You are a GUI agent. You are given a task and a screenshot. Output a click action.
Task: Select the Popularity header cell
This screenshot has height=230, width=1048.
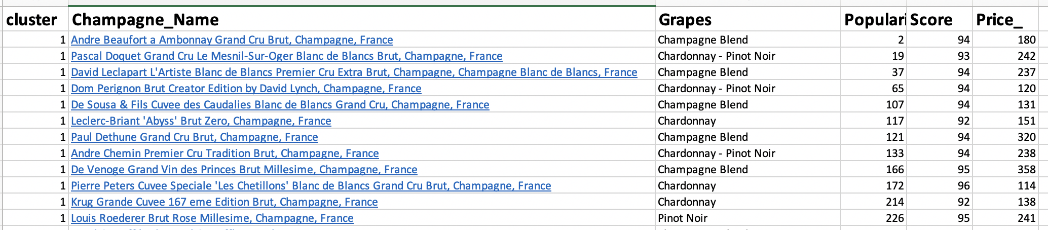coord(874,20)
